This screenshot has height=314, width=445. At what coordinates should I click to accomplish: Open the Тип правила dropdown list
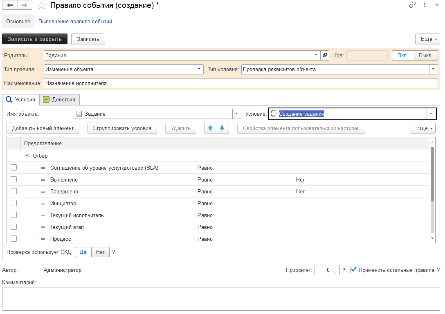tap(199, 69)
